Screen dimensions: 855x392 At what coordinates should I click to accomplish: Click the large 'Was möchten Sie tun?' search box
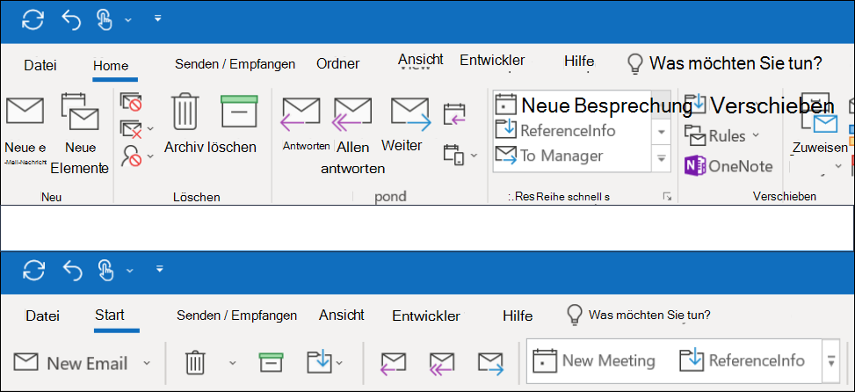tap(724, 64)
